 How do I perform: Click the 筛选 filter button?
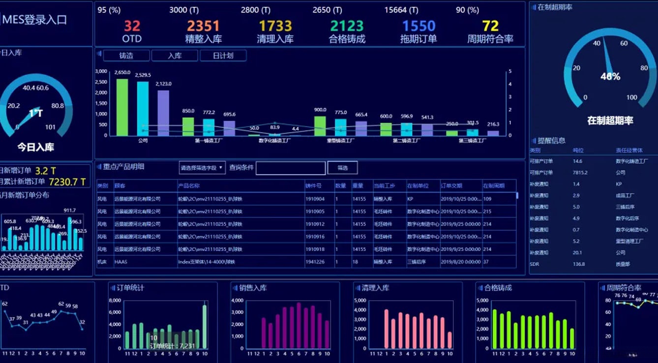(x=342, y=168)
